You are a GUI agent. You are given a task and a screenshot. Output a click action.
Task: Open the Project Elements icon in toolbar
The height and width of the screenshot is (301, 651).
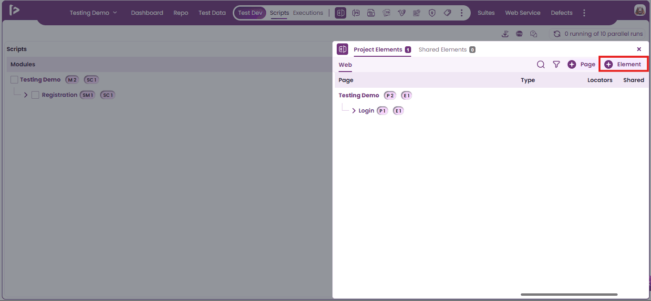341,13
